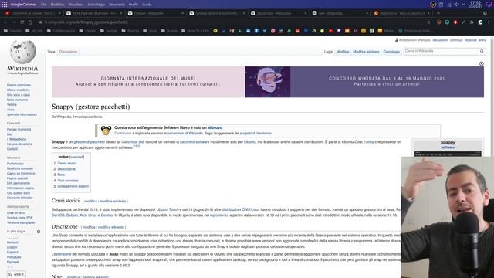Viewport: 494px width, 278px height.
Task: Click the red extension icon in toolbar
Action: (455, 22)
